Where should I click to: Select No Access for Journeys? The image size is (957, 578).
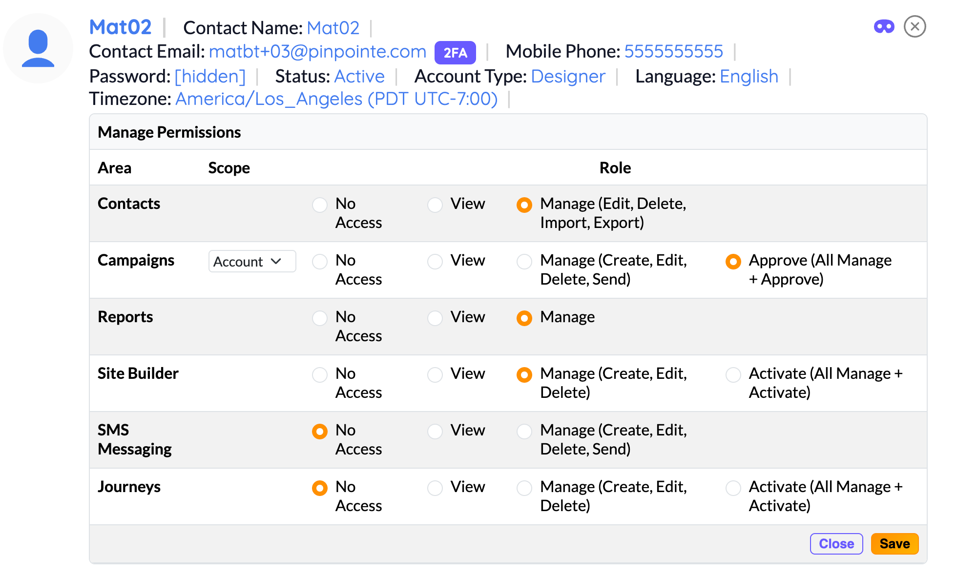pyautogui.click(x=320, y=488)
